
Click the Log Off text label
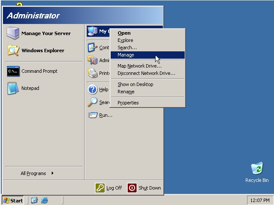pos(114,188)
